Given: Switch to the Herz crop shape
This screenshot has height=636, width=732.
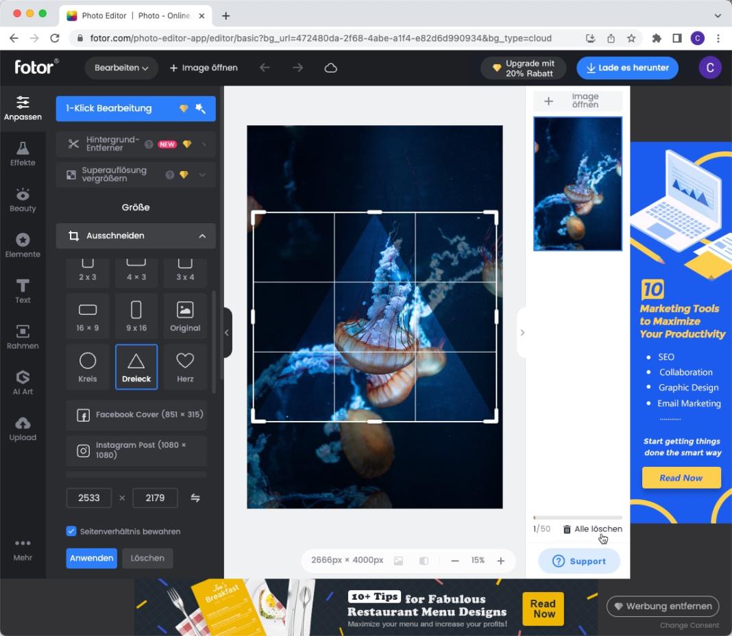Looking at the screenshot, I should pyautogui.click(x=184, y=366).
